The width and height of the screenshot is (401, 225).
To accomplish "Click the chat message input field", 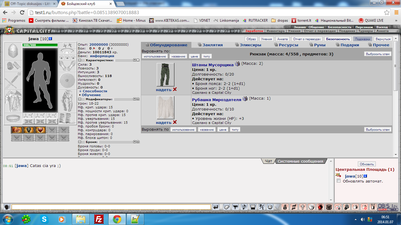I will [x=111, y=207].
